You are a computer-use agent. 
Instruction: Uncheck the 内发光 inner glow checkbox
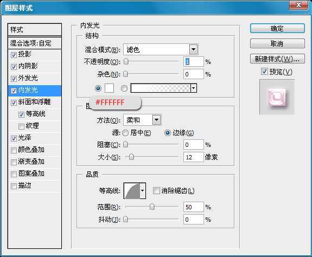click(x=14, y=91)
